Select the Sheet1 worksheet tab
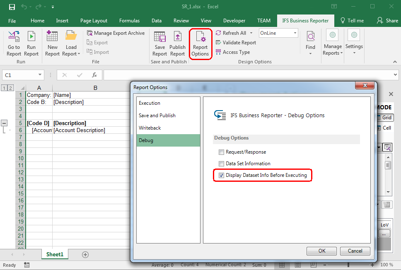Screen dimensions: 401x270 click(x=55, y=254)
